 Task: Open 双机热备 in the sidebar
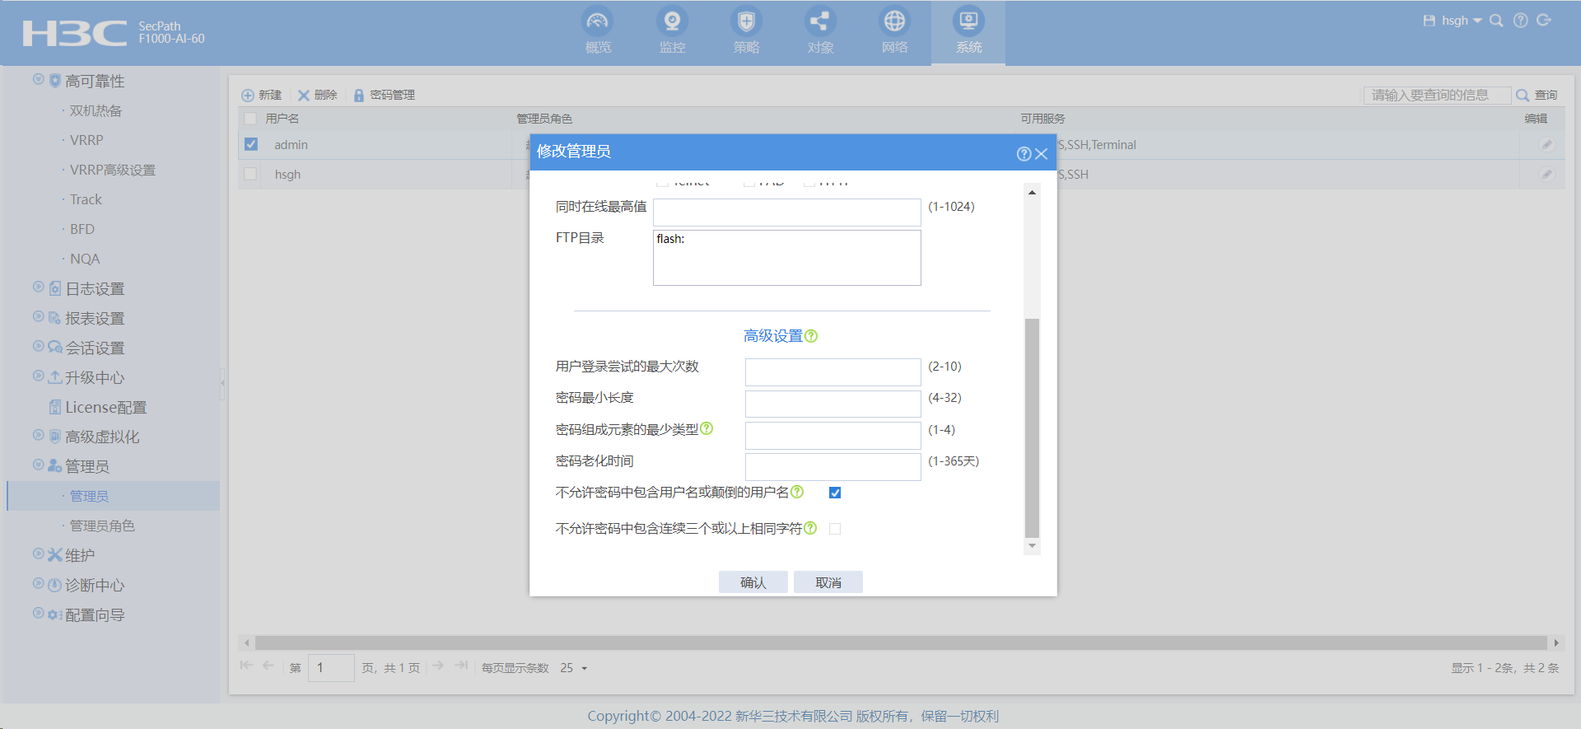click(x=96, y=111)
